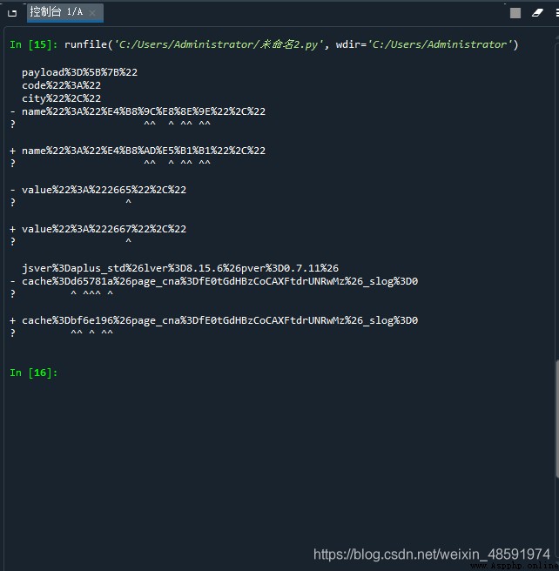Screen dimensions: 559x571
Task: Click the added value line with 222667
Action: (98, 229)
